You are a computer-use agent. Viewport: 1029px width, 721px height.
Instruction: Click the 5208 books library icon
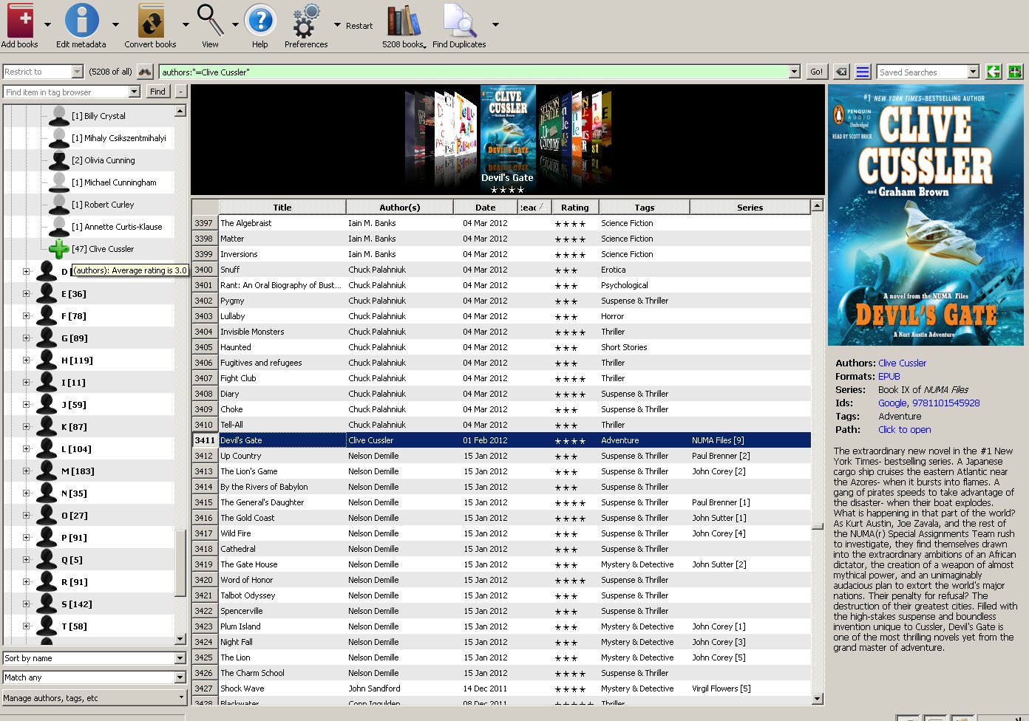(x=404, y=21)
